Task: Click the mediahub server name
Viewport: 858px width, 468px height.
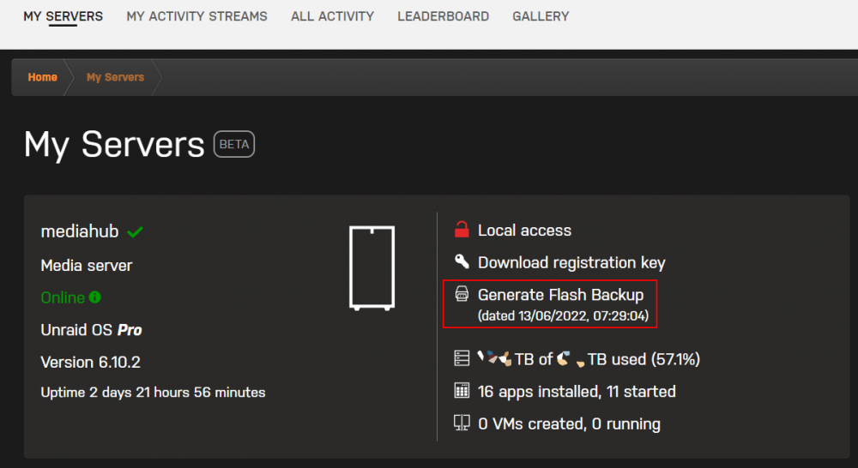Action: coord(80,231)
